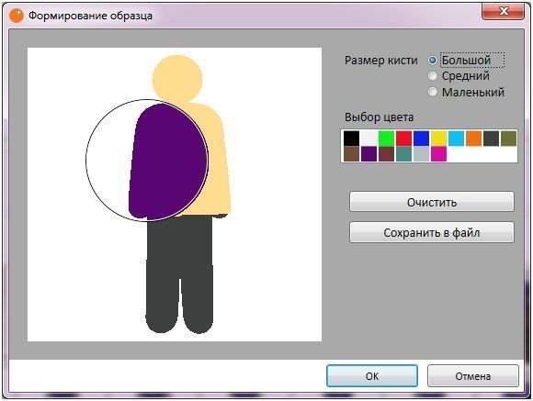
Task: Confirm with the OK button
Action: (372, 376)
